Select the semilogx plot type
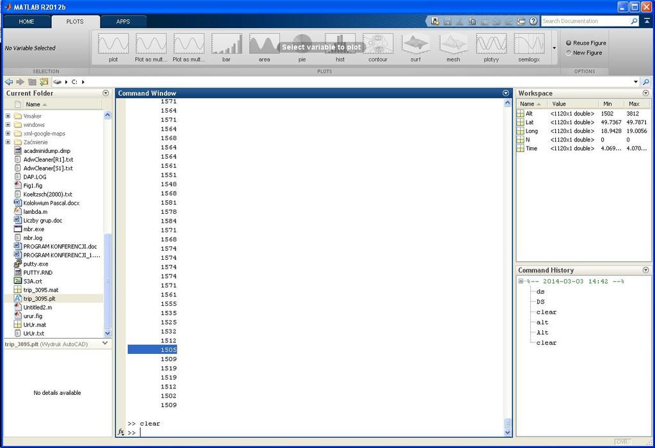This screenshot has width=655, height=448. 529,48
